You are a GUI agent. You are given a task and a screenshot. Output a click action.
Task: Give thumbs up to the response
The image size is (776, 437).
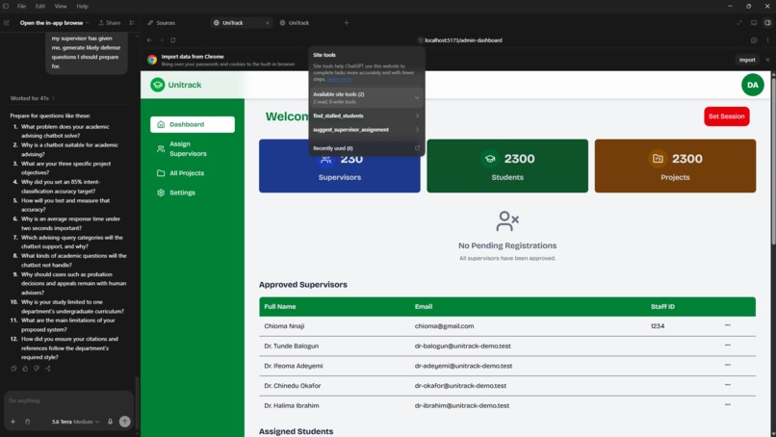(25, 369)
